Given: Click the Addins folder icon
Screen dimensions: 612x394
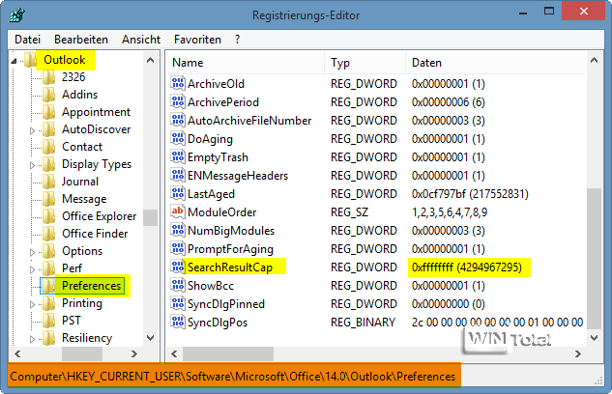Looking at the screenshot, I should click(48, 95).
